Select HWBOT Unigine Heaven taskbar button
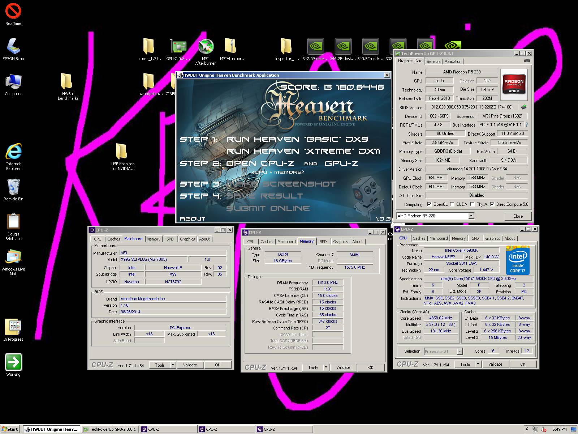The height and width of the screenshot is (434, 578). pos(52,429)
